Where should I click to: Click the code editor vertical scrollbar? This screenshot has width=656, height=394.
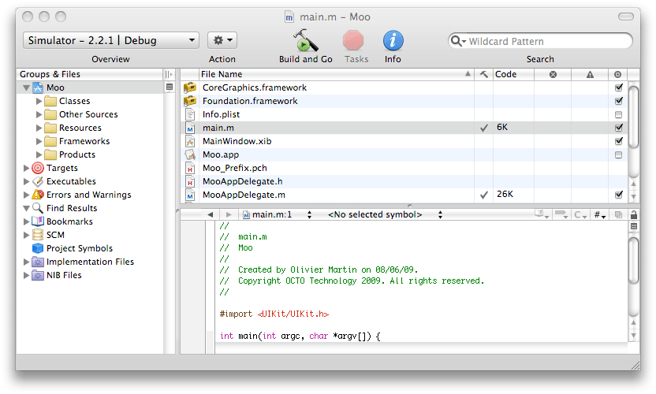coord(634,260)
